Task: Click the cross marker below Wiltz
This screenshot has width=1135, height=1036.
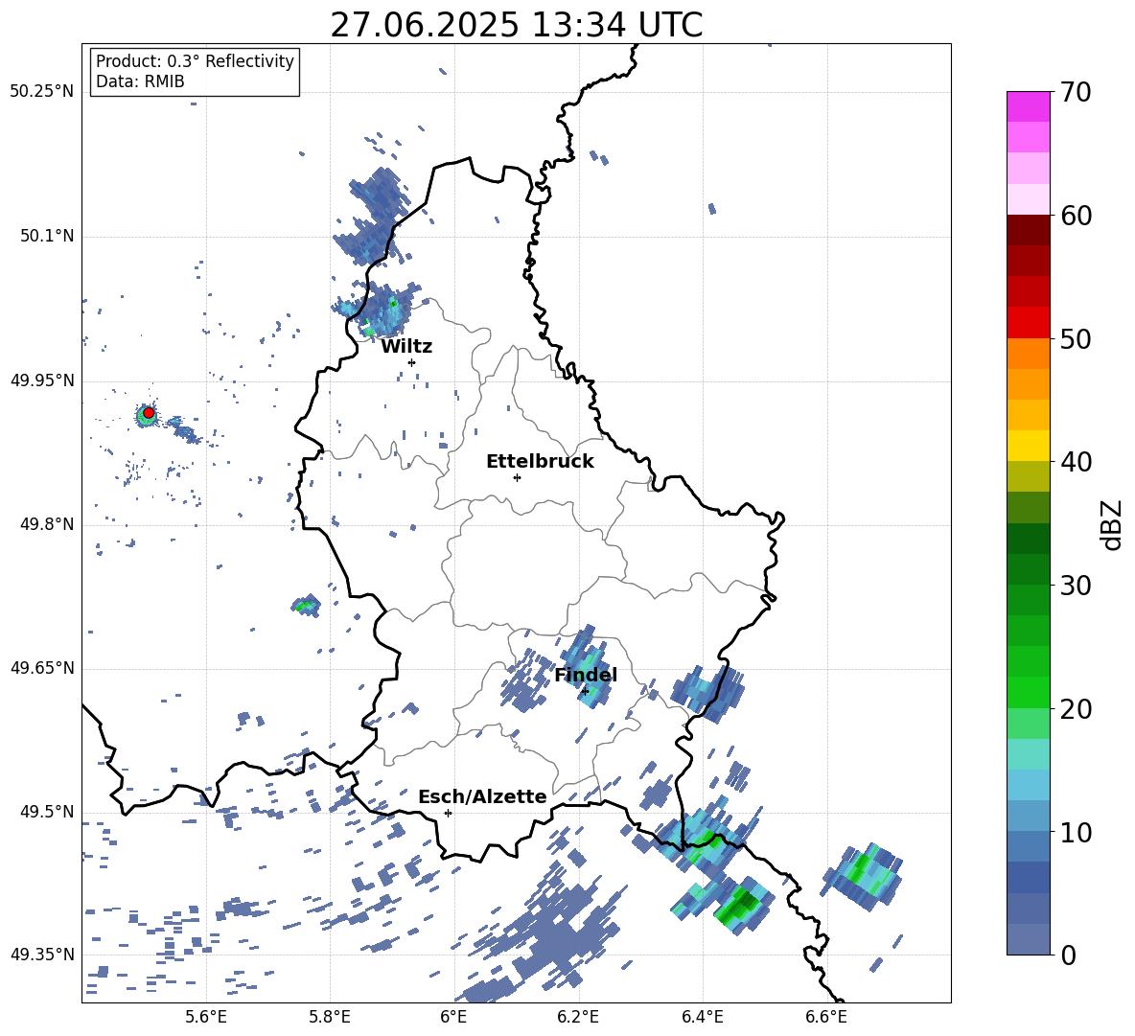Action: tap(412, 362)
